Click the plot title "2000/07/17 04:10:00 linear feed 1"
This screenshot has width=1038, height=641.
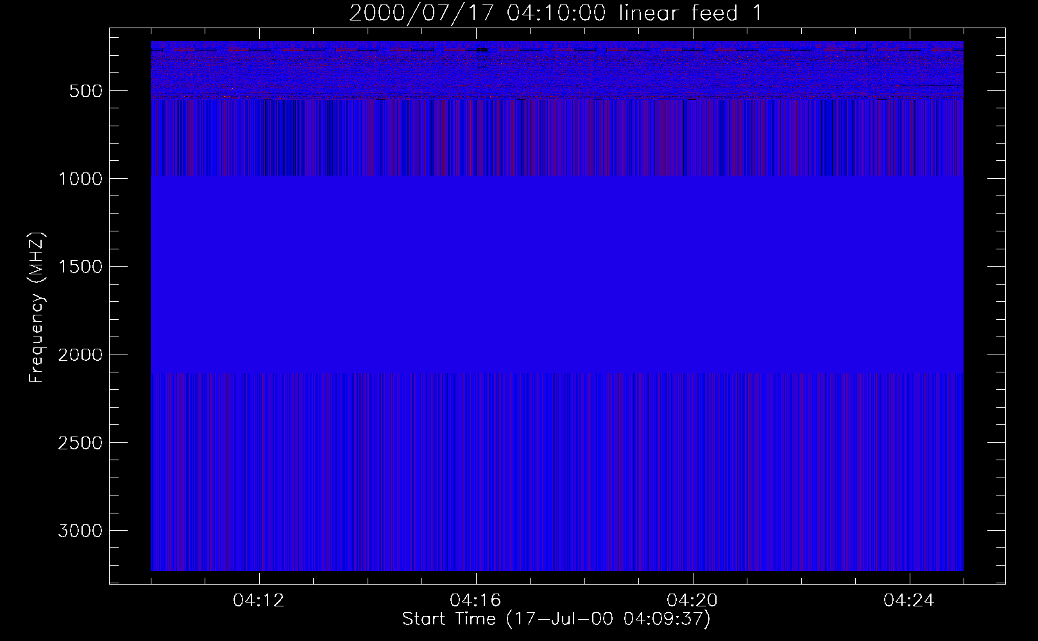tap(556, 13)
